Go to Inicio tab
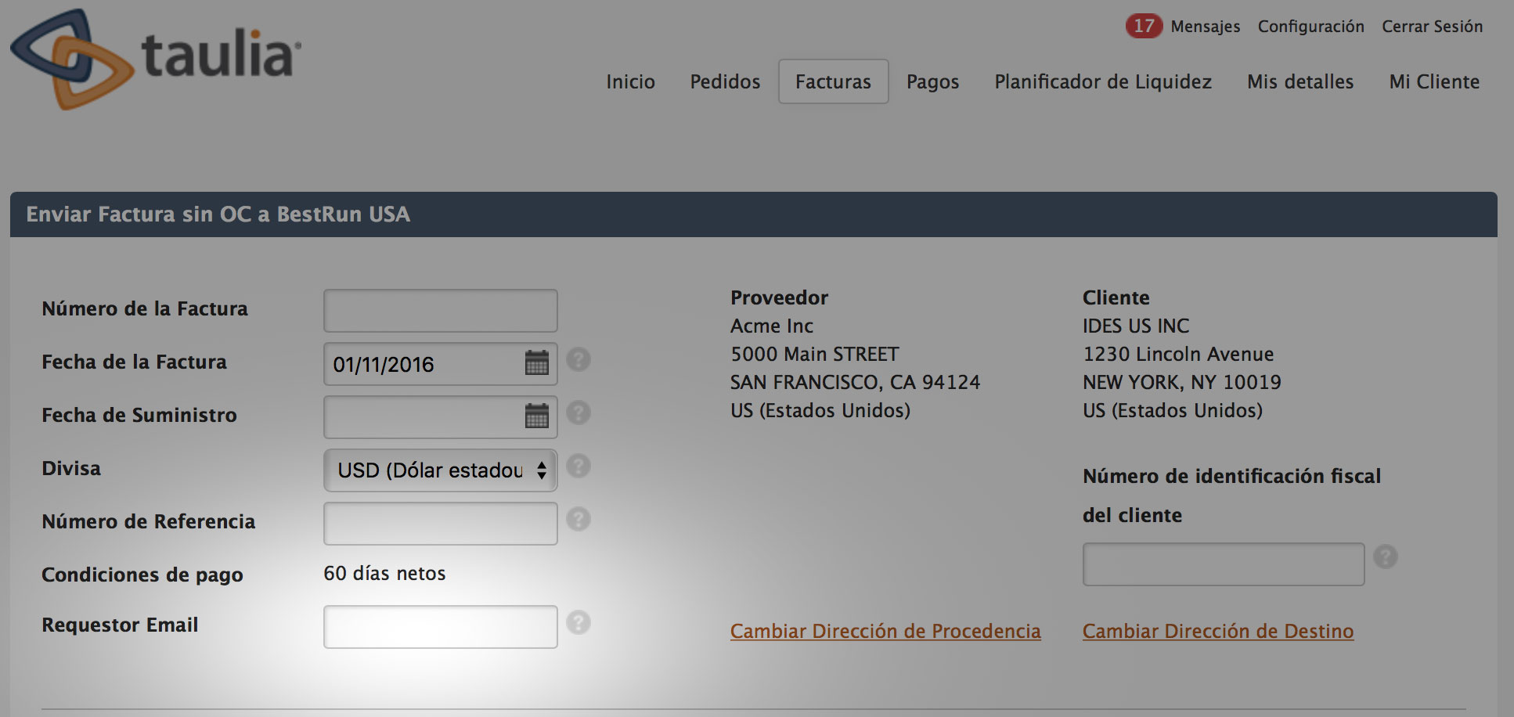Viewport: 1514px width, 717px height. coord(630,81)
